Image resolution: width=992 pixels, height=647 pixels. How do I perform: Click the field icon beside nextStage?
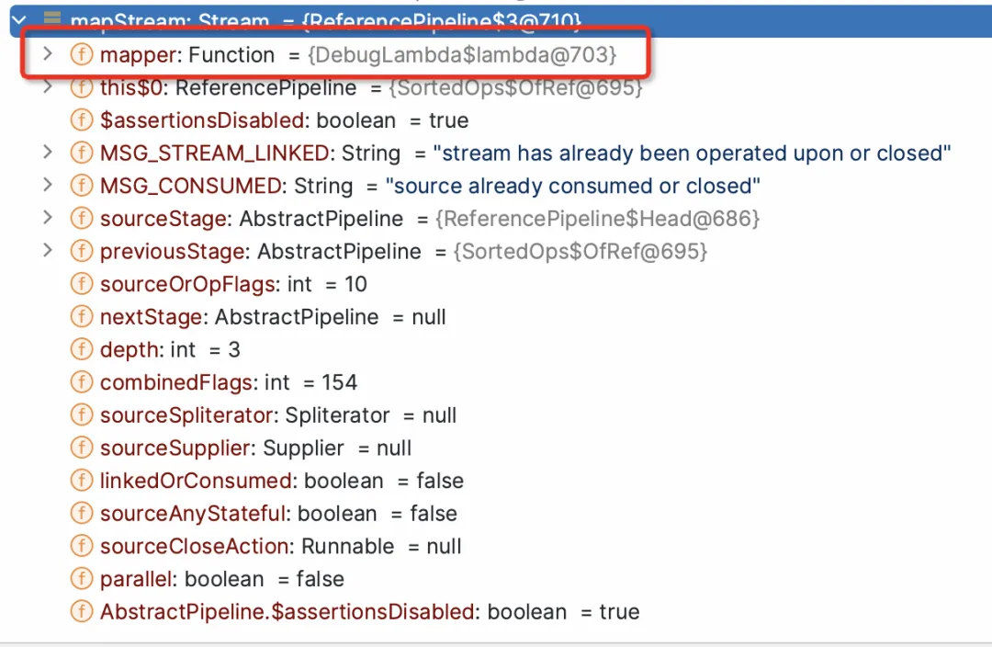coord(82,316)
